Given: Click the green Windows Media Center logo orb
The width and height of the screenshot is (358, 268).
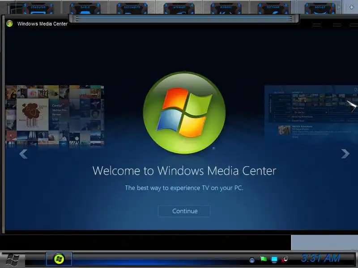Looking at the screenshot, I should pos(184,113).
